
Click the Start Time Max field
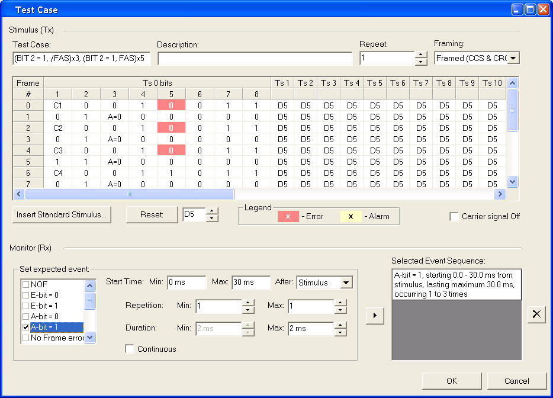point(251,283)
